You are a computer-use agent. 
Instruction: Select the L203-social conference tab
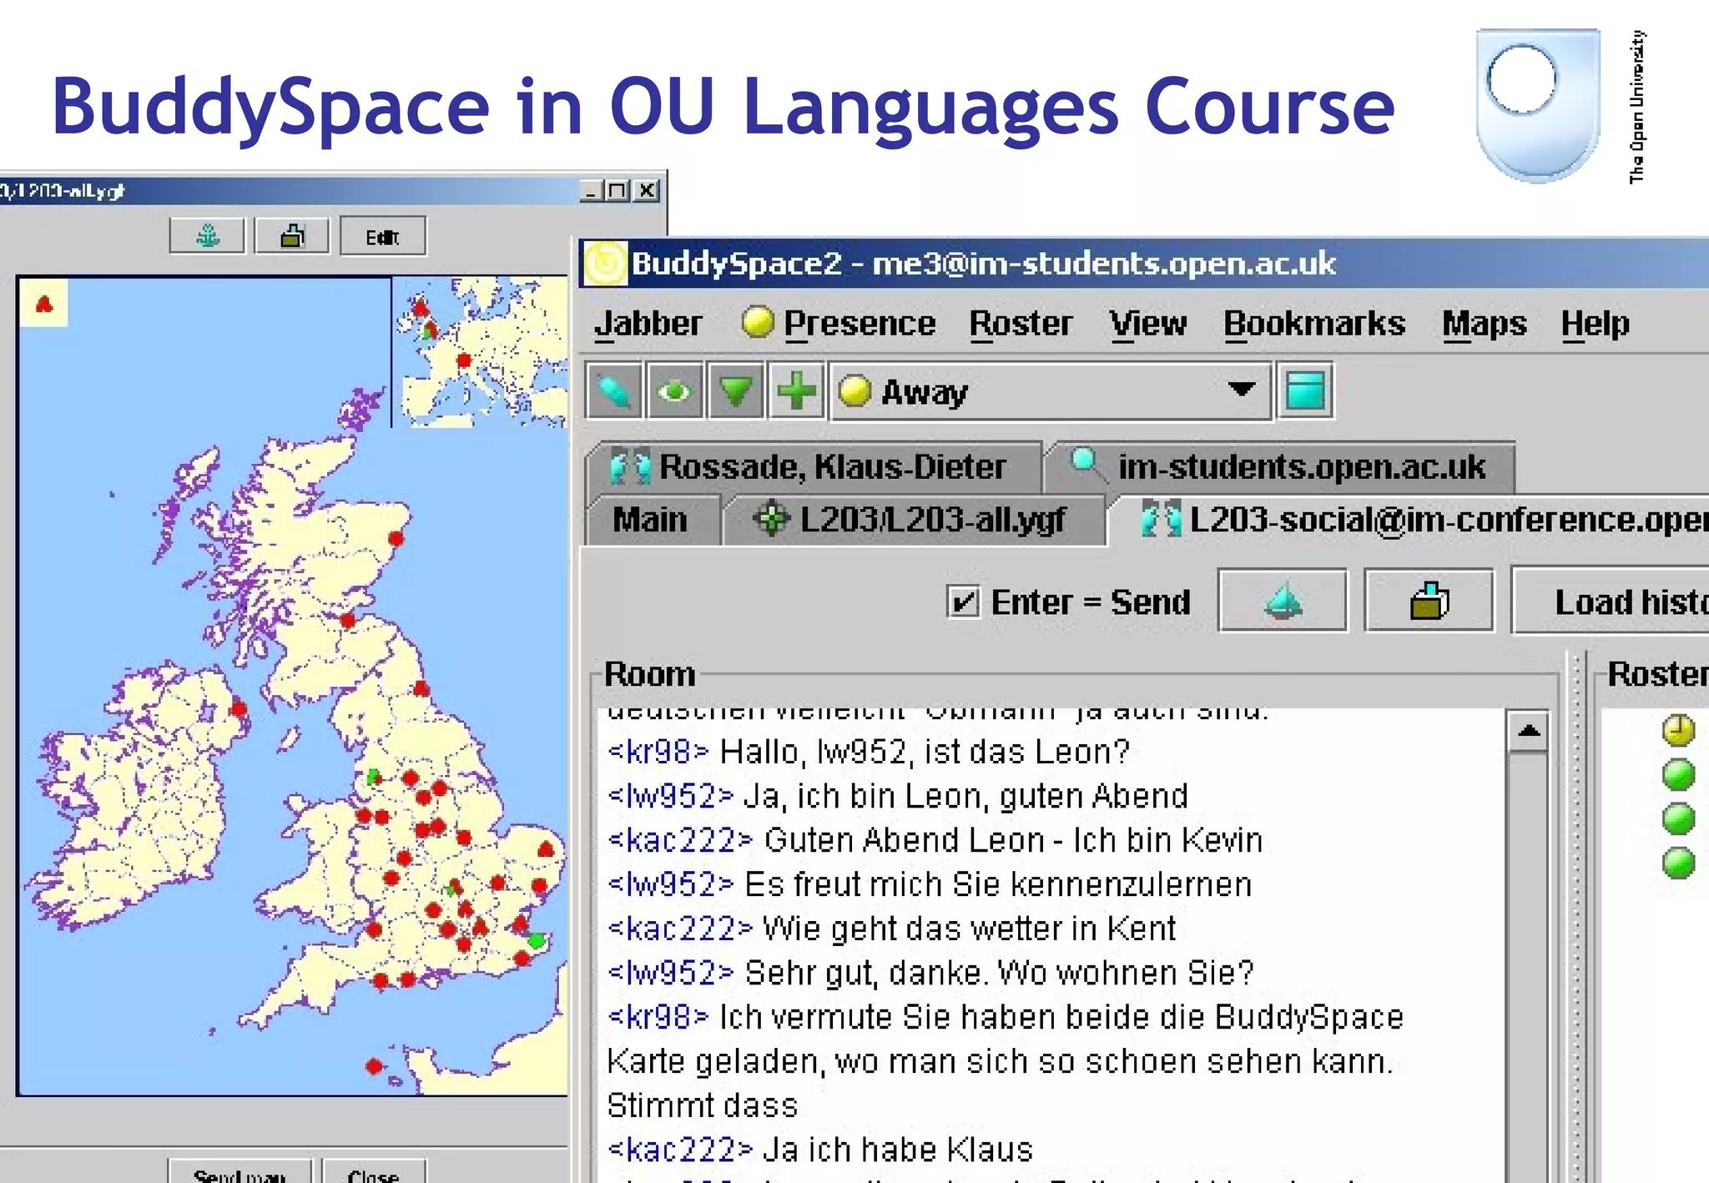(x=1410, y=520)
